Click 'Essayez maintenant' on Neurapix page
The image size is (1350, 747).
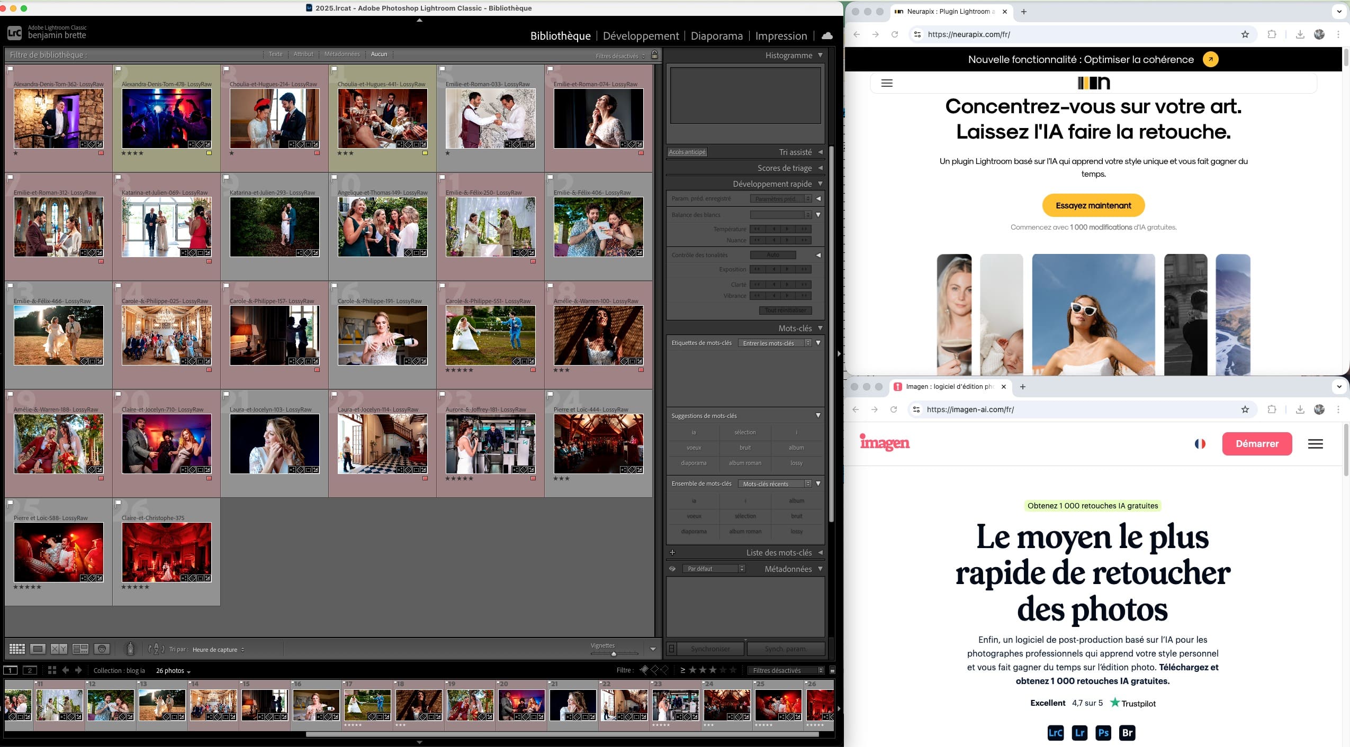click(1093, 205)
